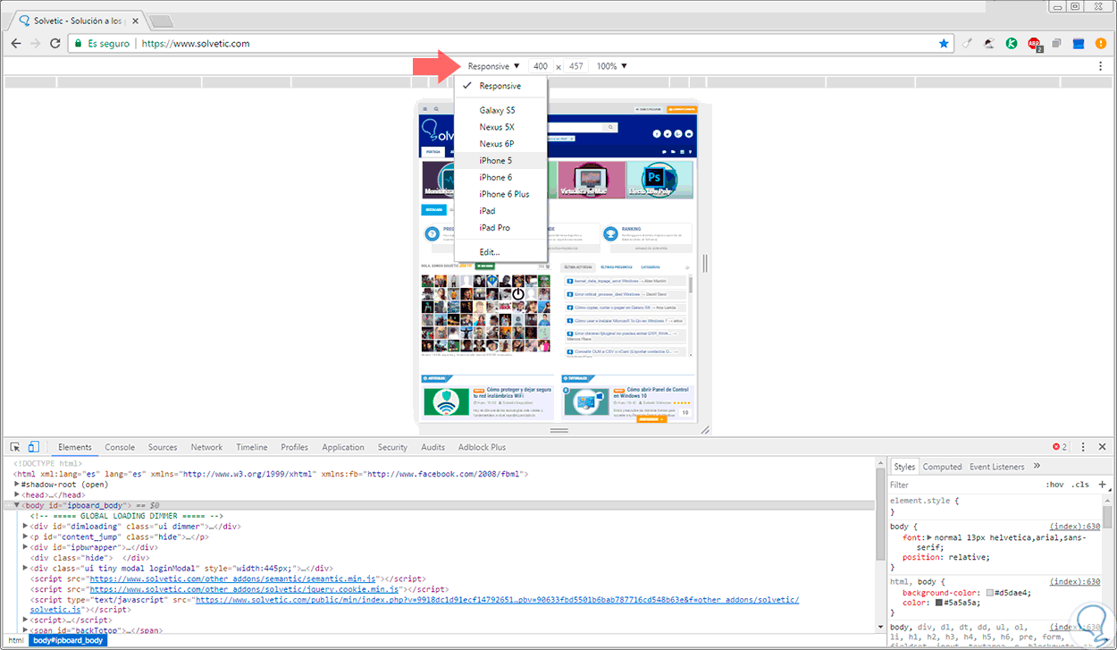Click the address bar URL www.solvetic.com
1117x650 pixels.
(196, 43)
